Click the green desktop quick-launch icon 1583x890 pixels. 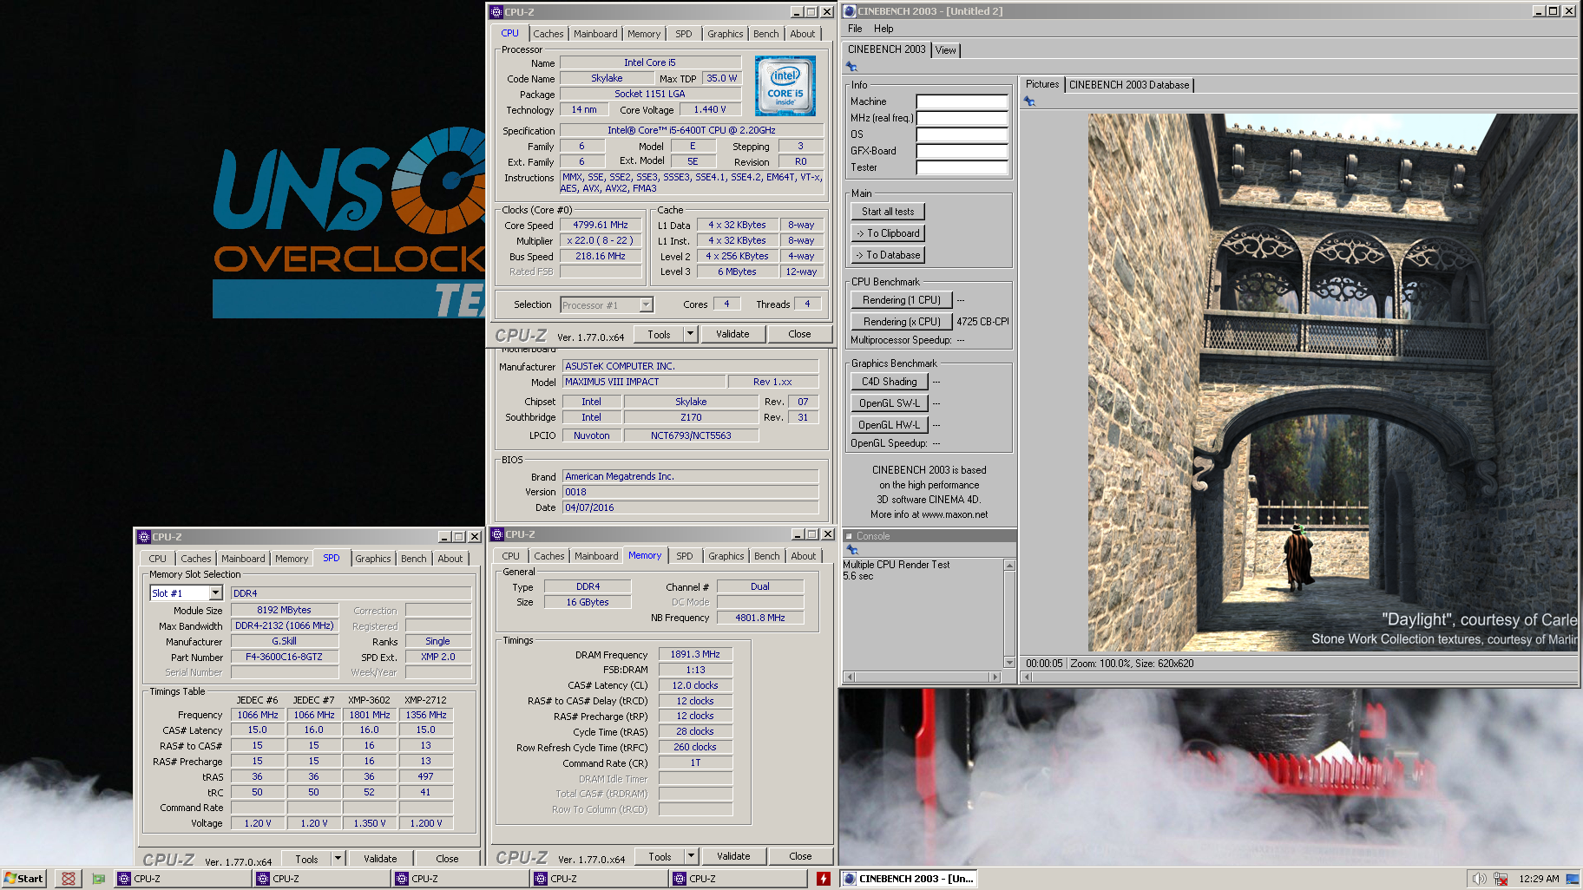[98, 879]
